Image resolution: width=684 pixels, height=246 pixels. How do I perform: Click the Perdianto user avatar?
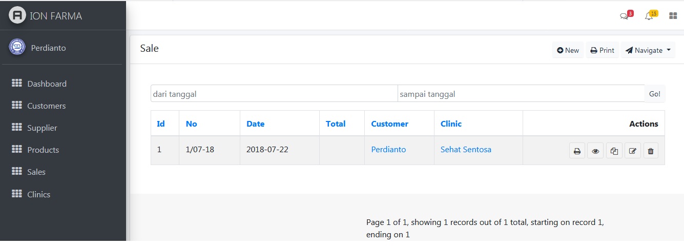pyautogui.click(x=17, y=48)
